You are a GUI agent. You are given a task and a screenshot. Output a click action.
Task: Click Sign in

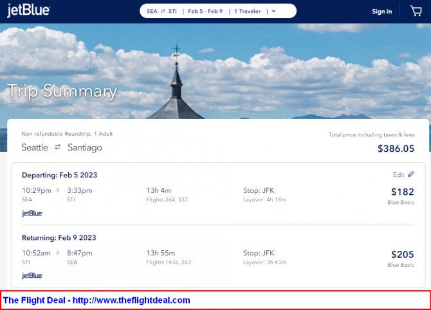point(382,12)
